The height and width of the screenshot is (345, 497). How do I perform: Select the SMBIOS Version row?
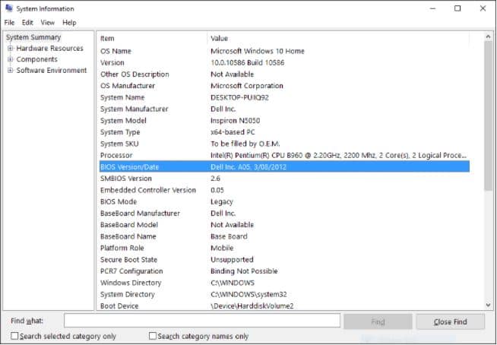[284, 179]
